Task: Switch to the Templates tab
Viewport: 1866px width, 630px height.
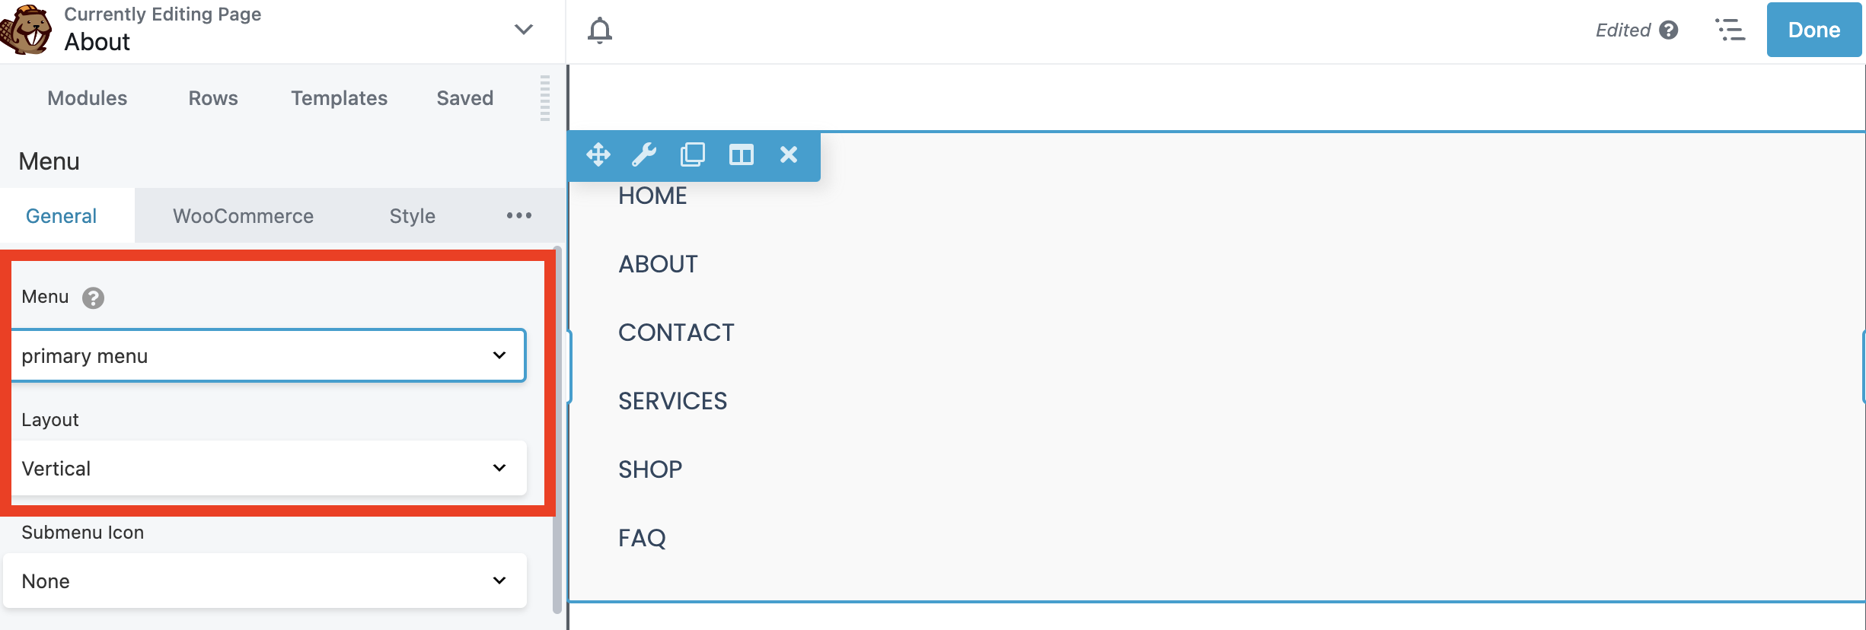Action: click(x=338, y=97)
